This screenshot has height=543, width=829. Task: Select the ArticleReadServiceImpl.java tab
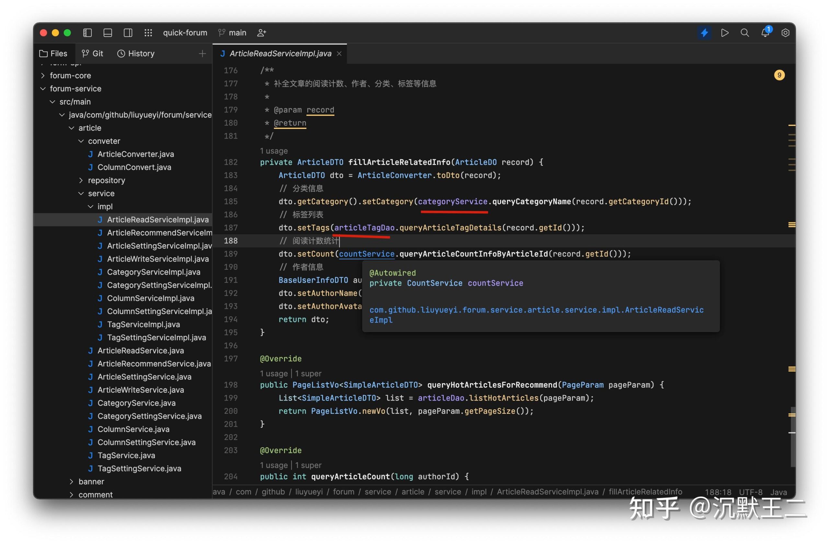pos(280,53)
